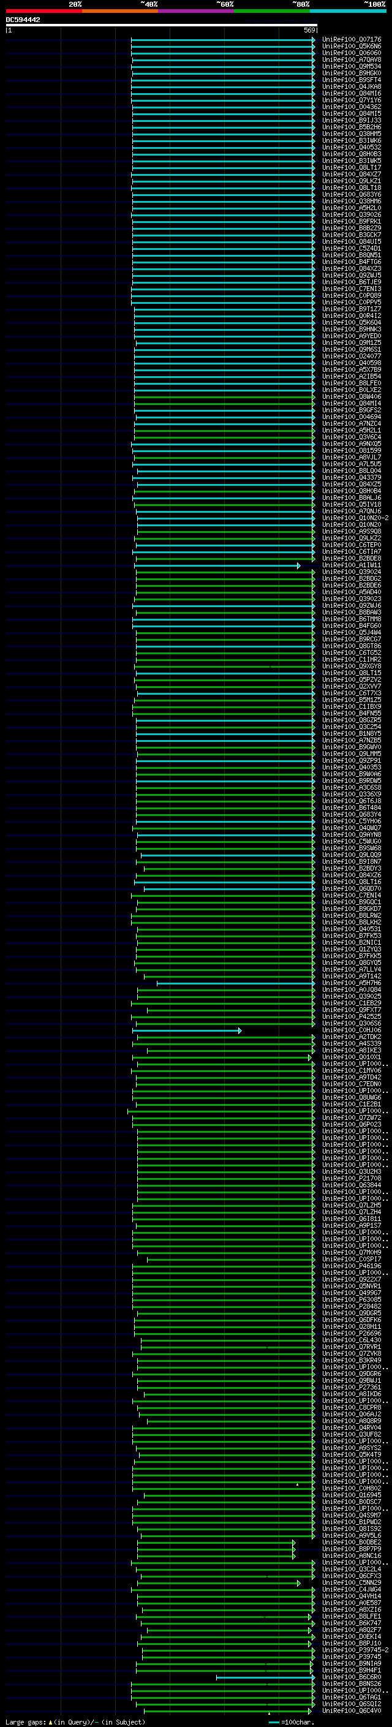This screenshot has height=1727, width=392.
Task: Select label UniRef100_C5NN29
Action: (x=352, y=1582)
